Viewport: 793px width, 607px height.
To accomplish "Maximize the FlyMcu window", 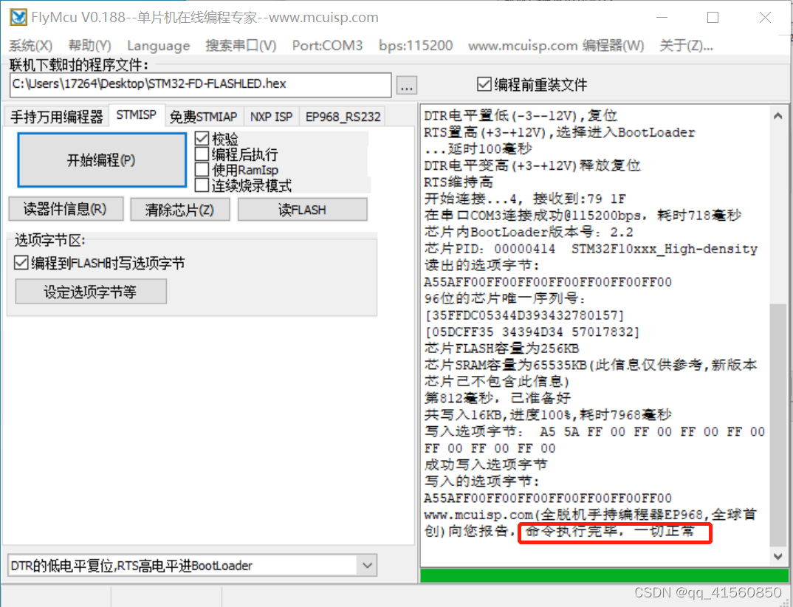I will pos(713,17).
